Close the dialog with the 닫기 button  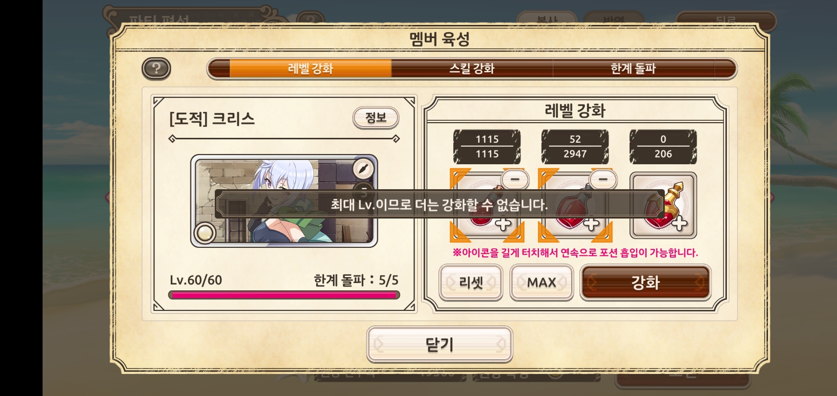pyautogui.click(x=440, y=345)
